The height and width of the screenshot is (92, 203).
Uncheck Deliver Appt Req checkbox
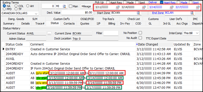(x=162, y=2)
